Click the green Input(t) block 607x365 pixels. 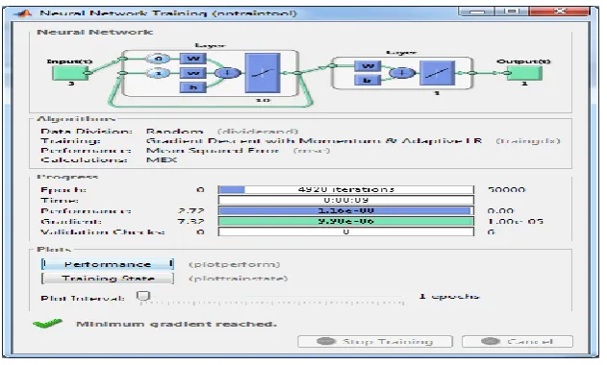70,73
